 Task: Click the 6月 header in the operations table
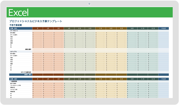point(90,79)
